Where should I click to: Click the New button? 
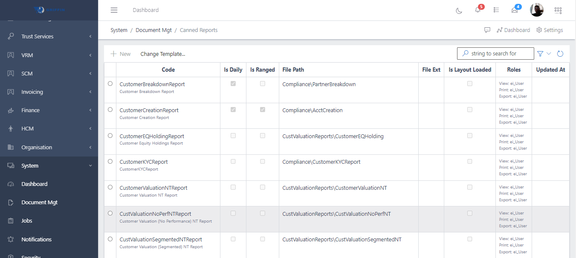tap(121, 54)
